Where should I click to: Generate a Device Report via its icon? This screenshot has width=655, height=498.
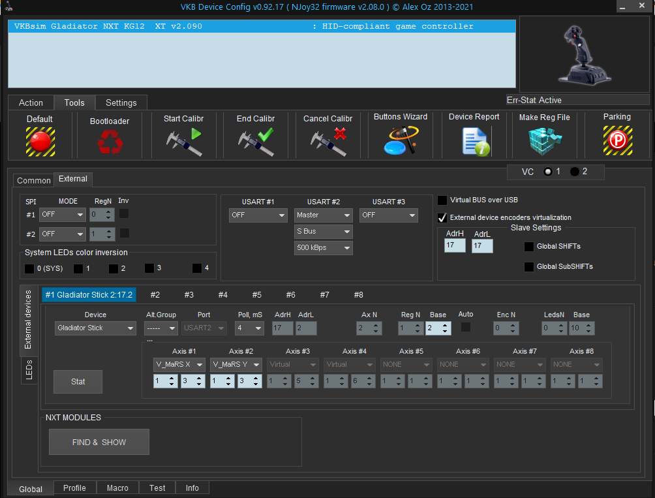click(x=476, y=142)
